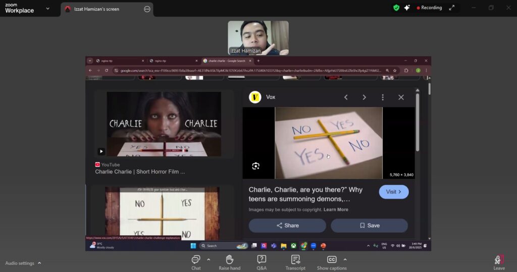517x272 pixels.
Task: Open the 'Charlie, Charlie, are you there?' title link
Action: point(305,194)
